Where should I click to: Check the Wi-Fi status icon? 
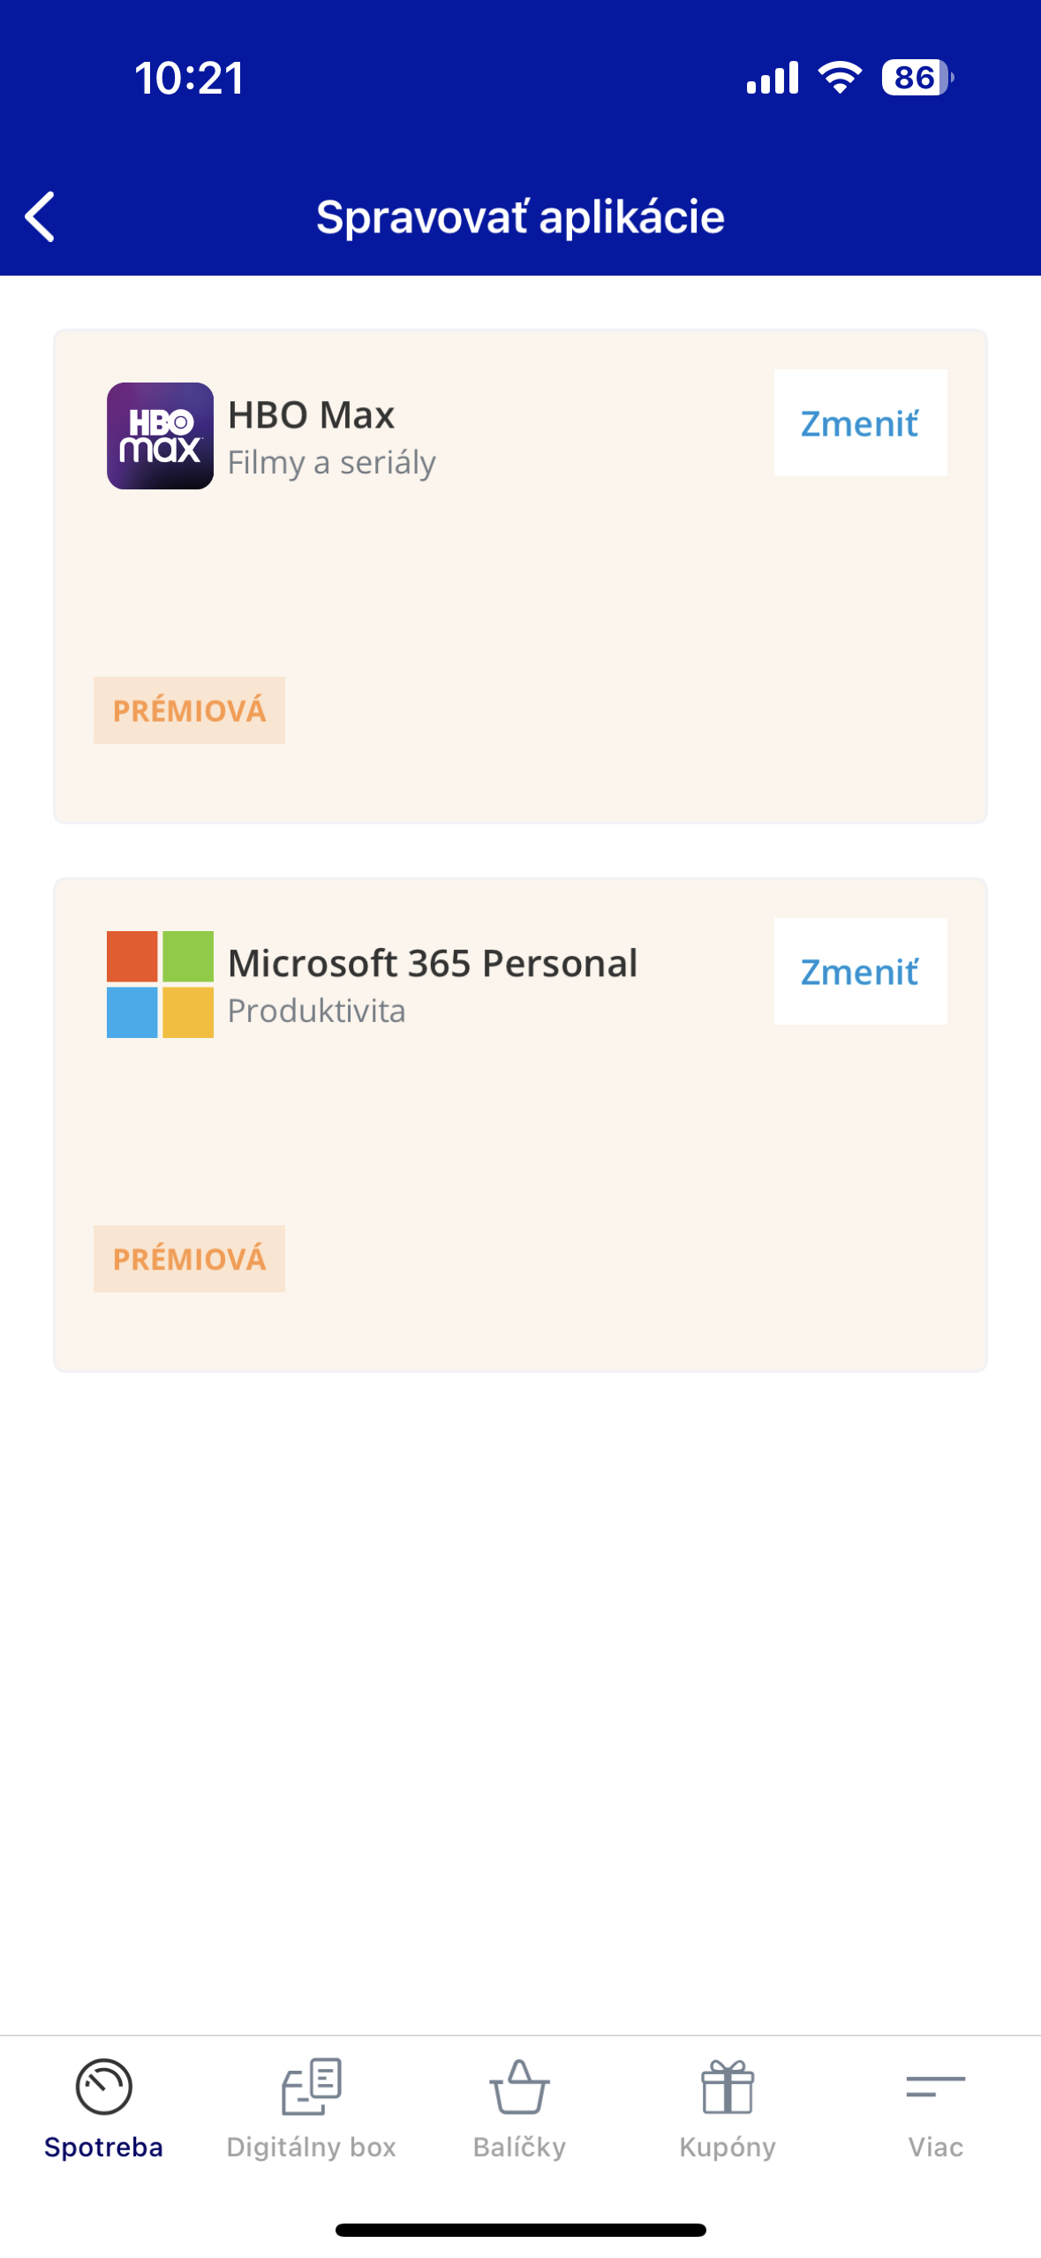840,78
